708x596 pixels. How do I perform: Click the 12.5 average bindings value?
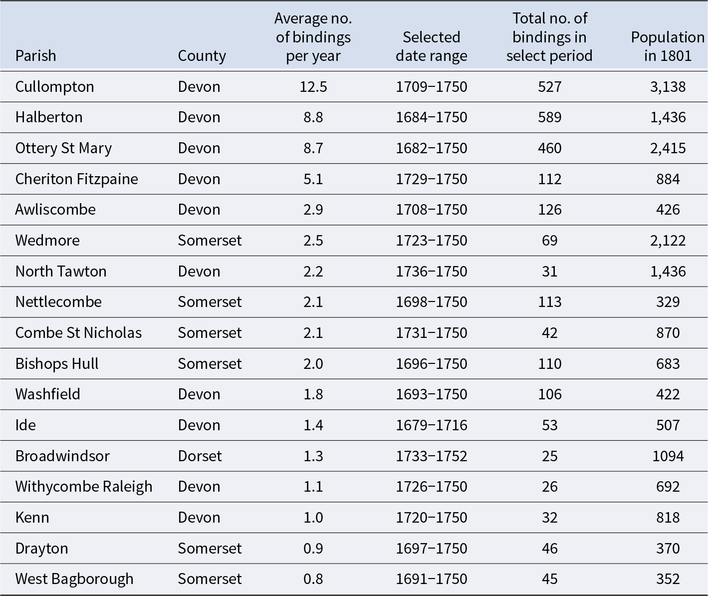click(x=313, y=86)
